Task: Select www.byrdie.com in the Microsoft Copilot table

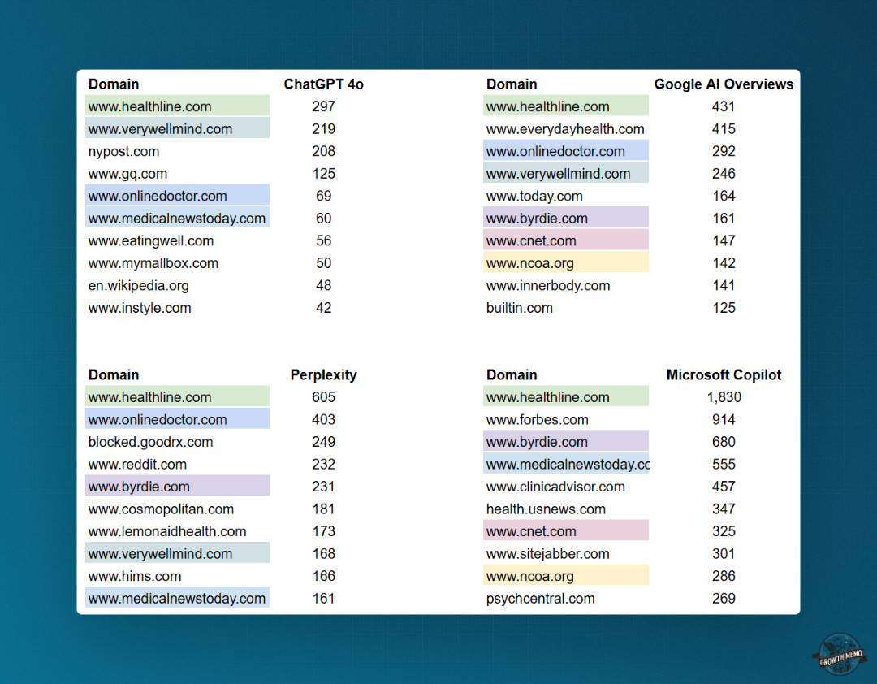Action: tap(566, 442)
